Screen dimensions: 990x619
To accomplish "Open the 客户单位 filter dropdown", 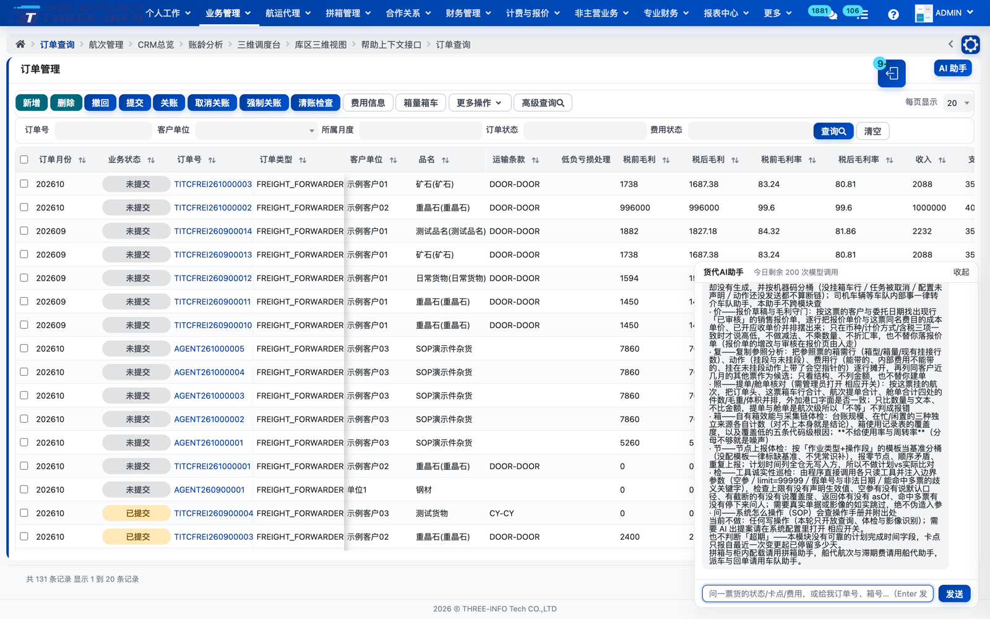I will click(256, 131).
